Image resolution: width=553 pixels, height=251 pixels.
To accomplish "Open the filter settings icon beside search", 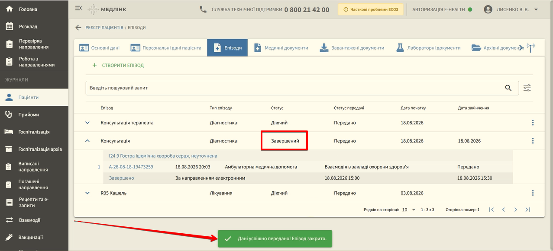I will [527, 88].
